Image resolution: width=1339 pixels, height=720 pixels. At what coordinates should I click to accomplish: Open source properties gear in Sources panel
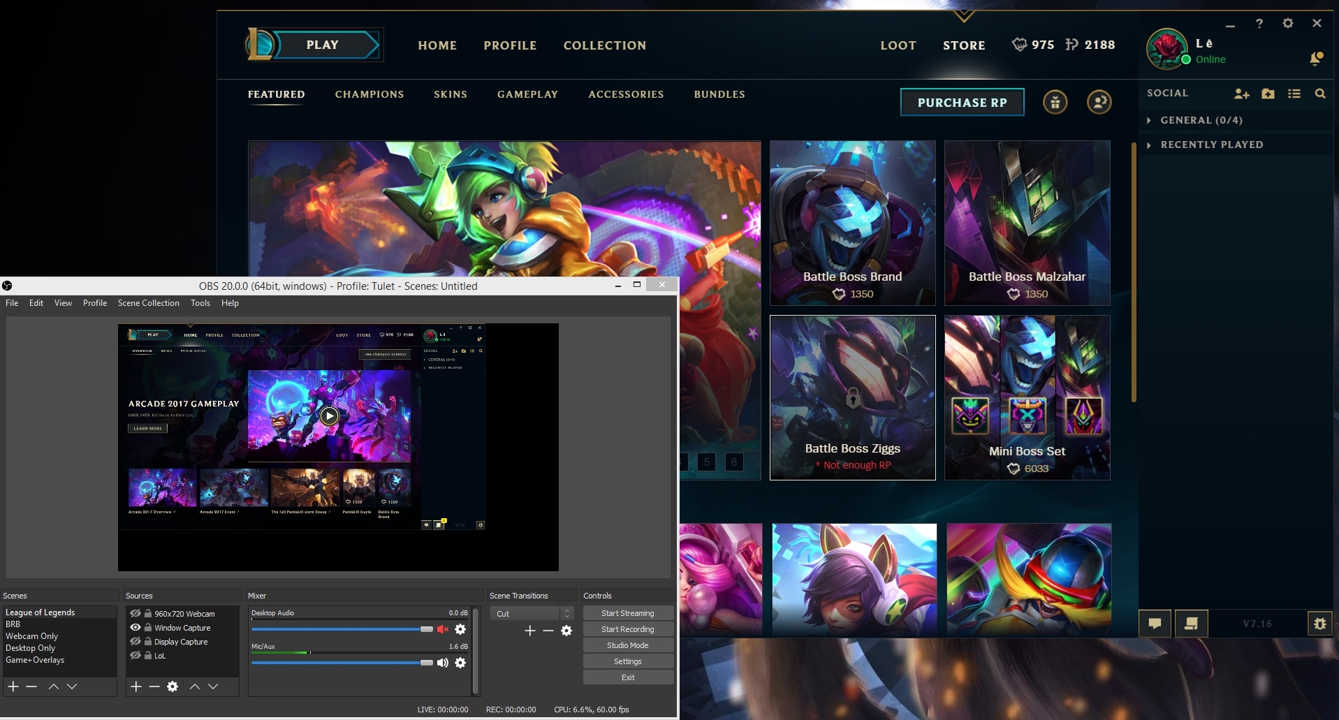point(173,686)
